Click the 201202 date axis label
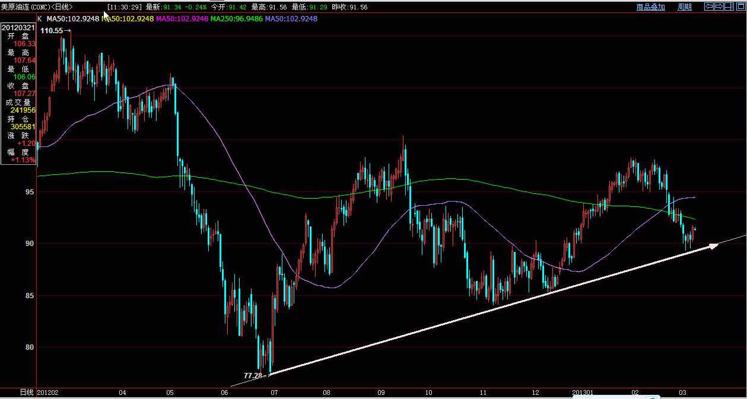 tap(49, 392)
